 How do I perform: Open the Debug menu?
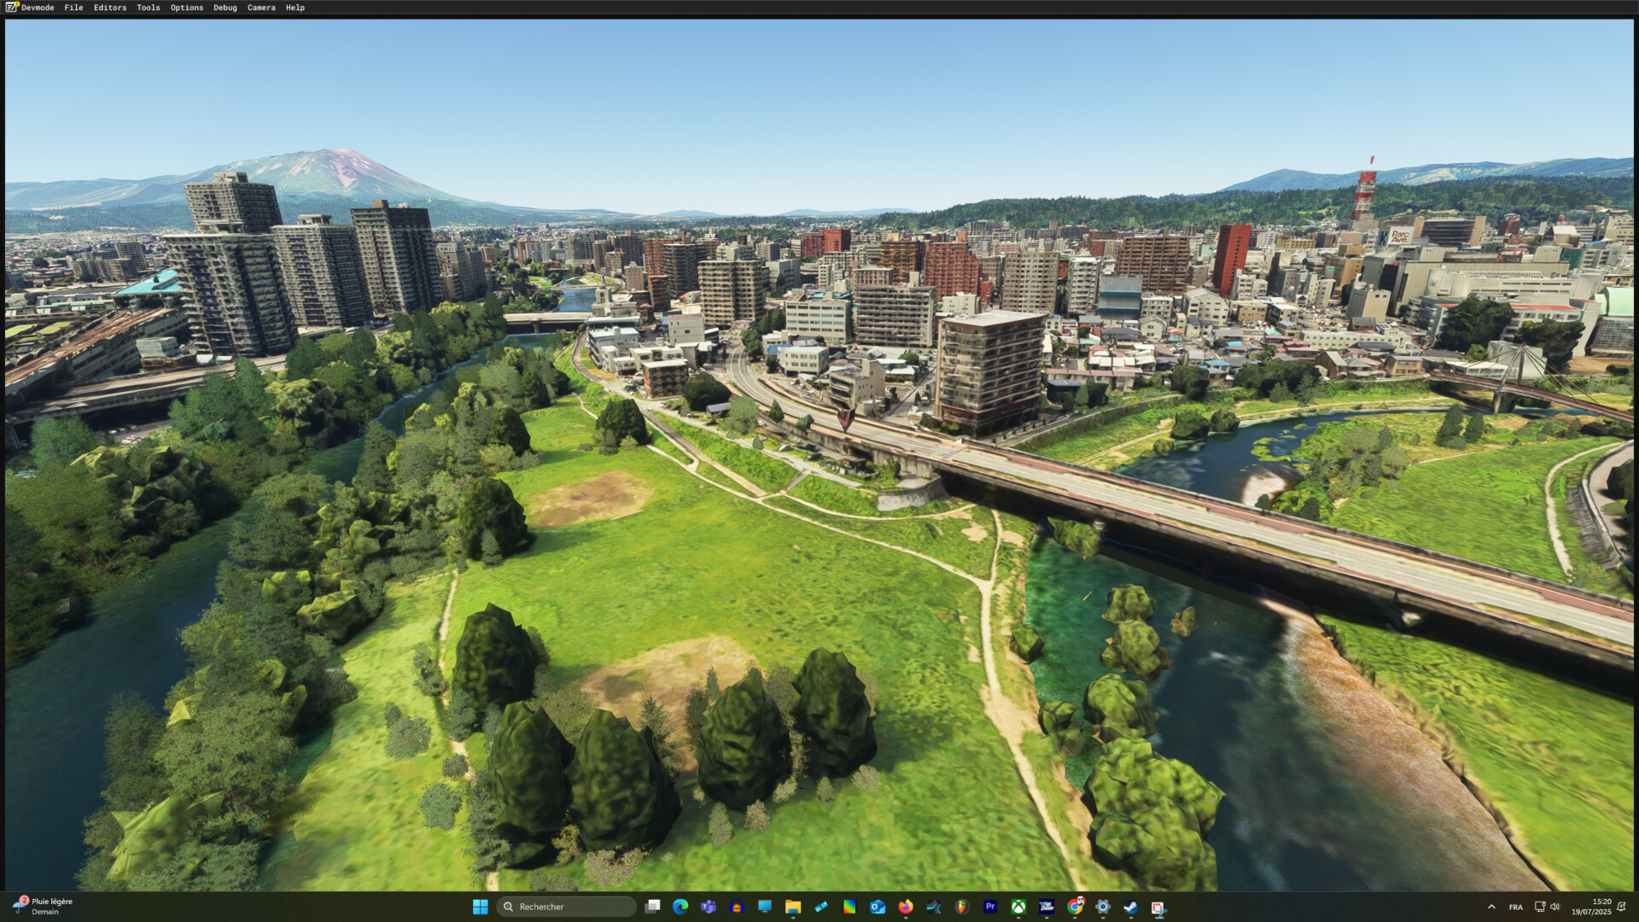[225, 8]
